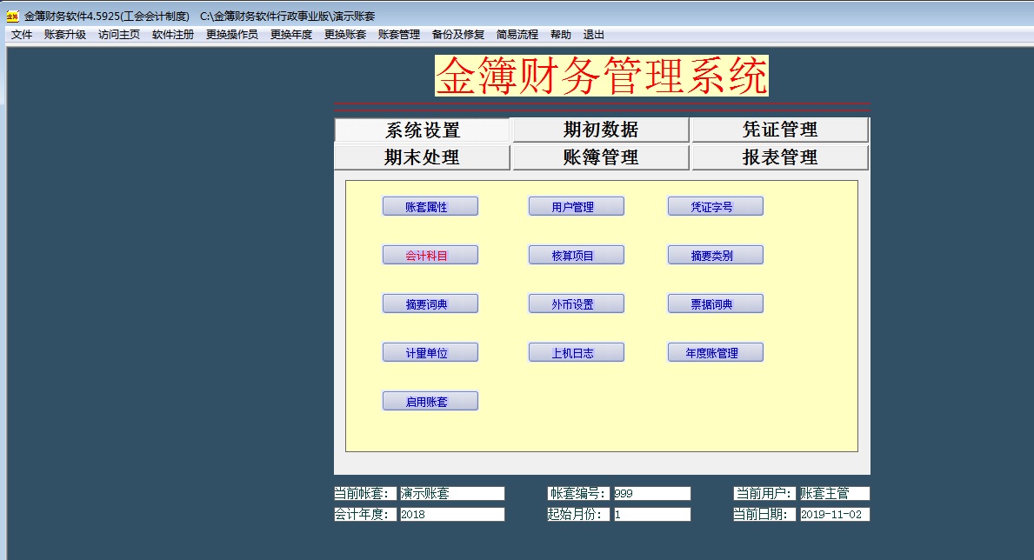Click the 当前帐套: label
Viewport: 1034px width, 560px height.
365,493
